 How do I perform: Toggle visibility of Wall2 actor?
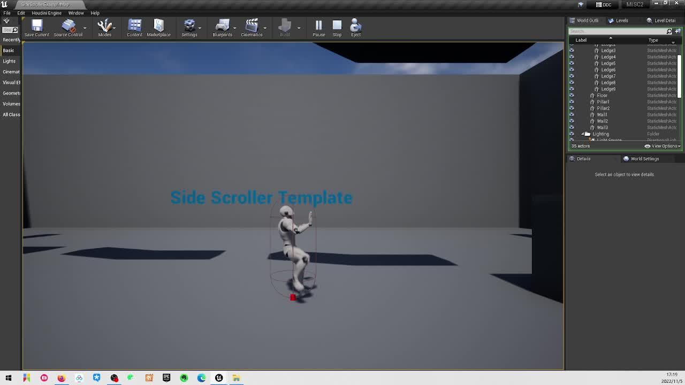click(572, 121)
